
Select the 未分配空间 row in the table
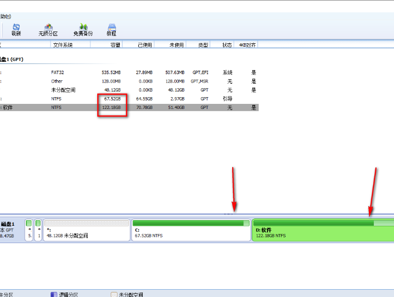129,90
